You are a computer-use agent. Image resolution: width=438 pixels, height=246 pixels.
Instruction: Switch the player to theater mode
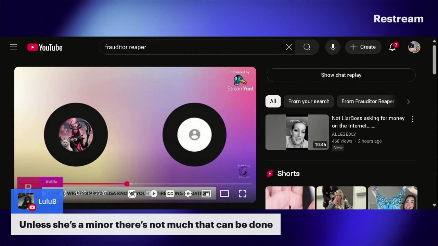[x=224, y=194]
